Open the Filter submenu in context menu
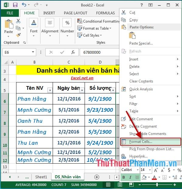Viewport: 182px width, 189px height. [x=151, y=104]
